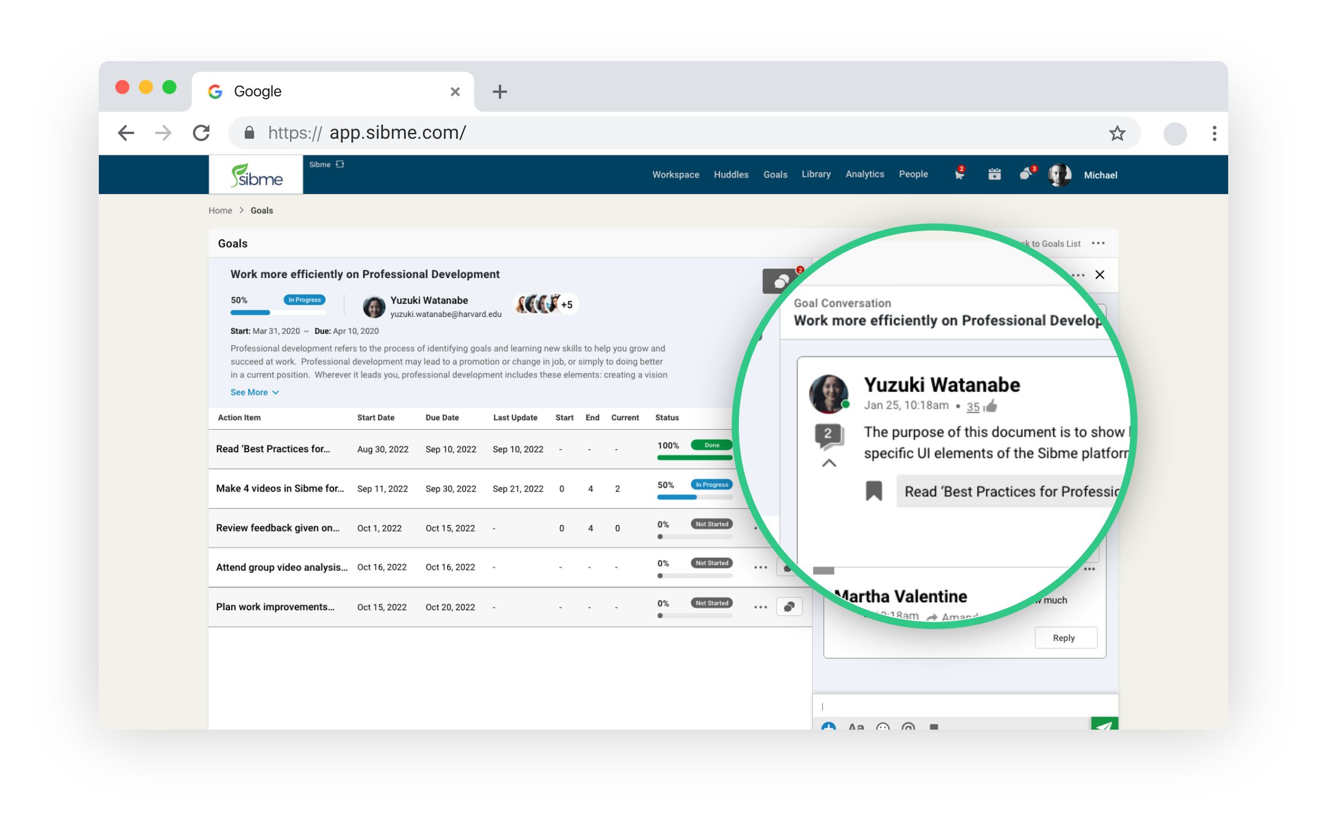
Task: Open the Library menu item
Action: 816,174
